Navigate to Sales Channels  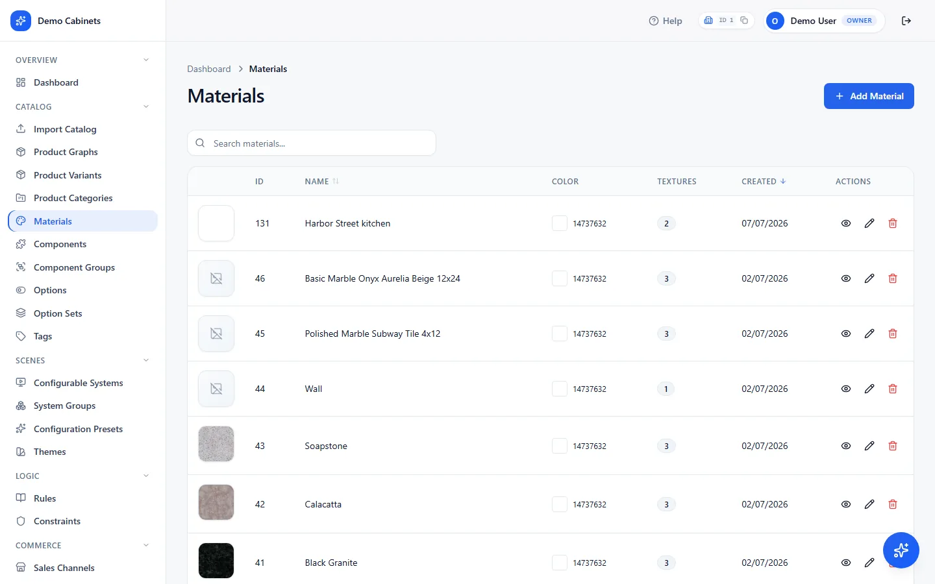[x=82, y=568]
